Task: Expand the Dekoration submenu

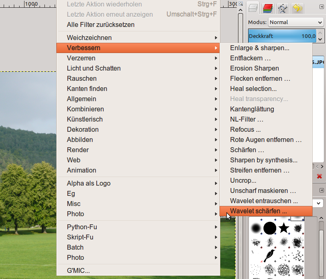Action: (x=138, y=130)
